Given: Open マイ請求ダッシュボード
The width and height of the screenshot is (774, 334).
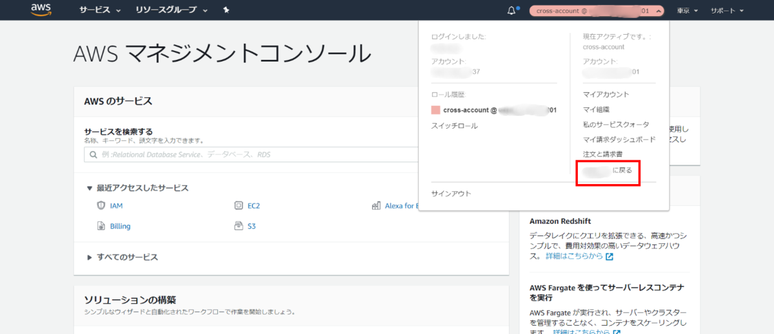Looking at the screenshot, I should [619, 139].
